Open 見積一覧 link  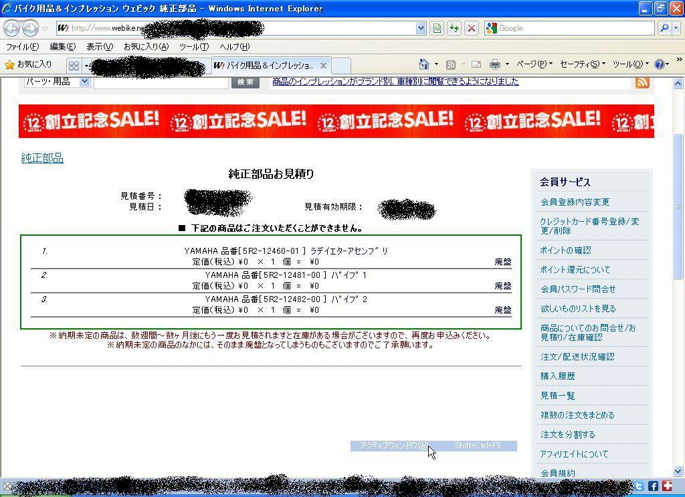tap(557, 396)
